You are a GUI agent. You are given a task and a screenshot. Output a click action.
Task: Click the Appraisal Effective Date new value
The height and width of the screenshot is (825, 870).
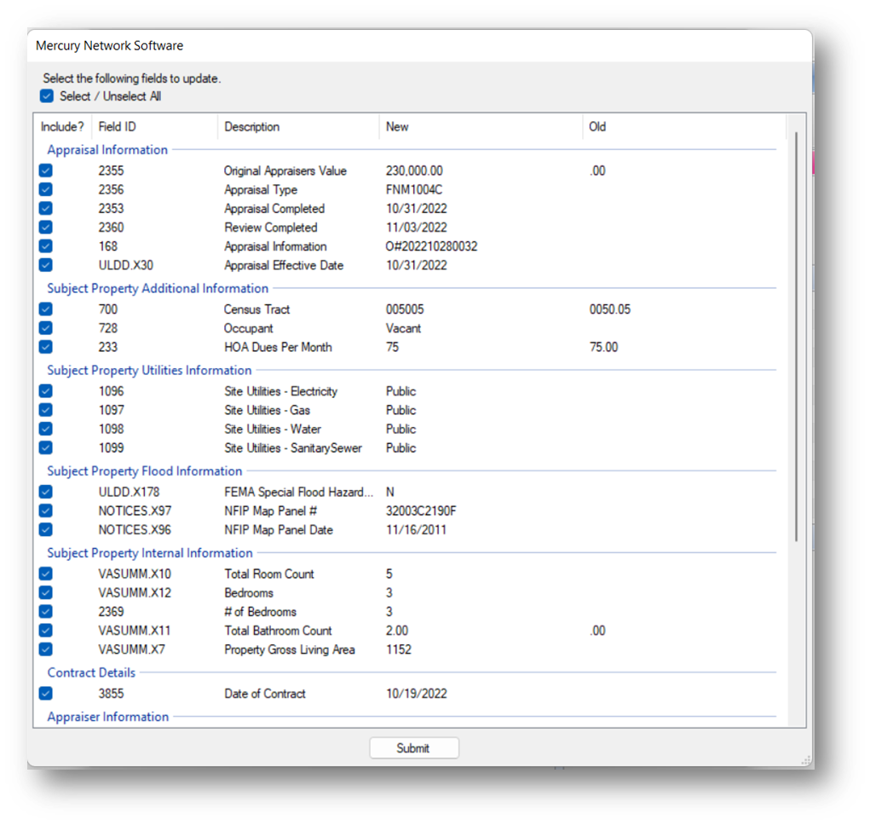[x=417, y=265]
